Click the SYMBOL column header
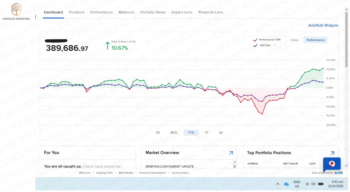350x192 pixels. click(x=253, y=164)
